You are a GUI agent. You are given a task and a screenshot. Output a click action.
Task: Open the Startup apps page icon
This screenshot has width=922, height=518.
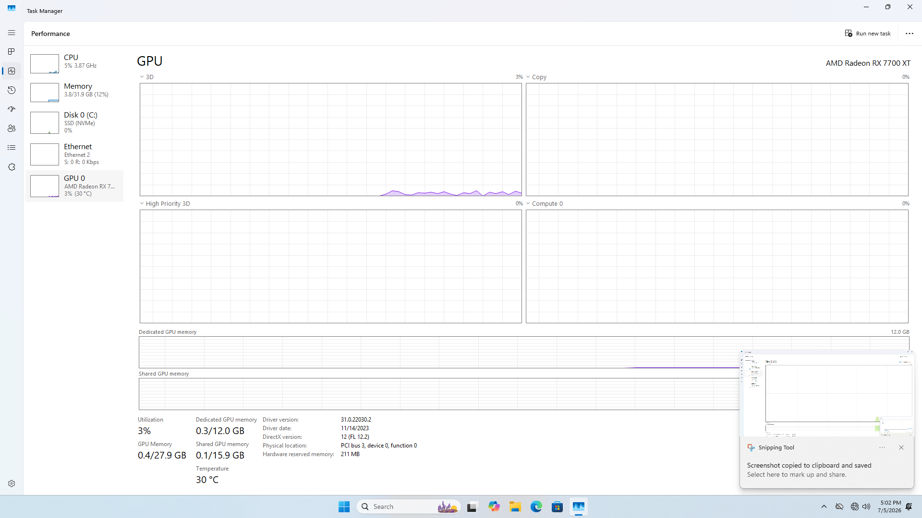[x=12, y=109]
